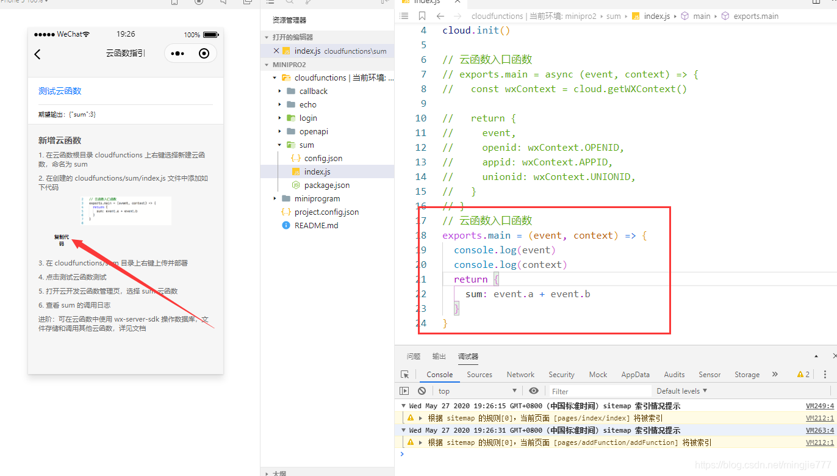Expand the echo folder

pos(280,104)
